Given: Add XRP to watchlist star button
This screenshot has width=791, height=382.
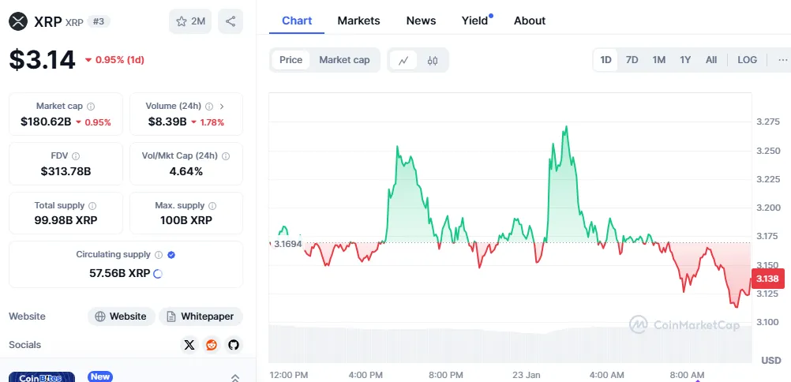Looking at the screenshot, I should pyautogui.click(x=190, y=21).
